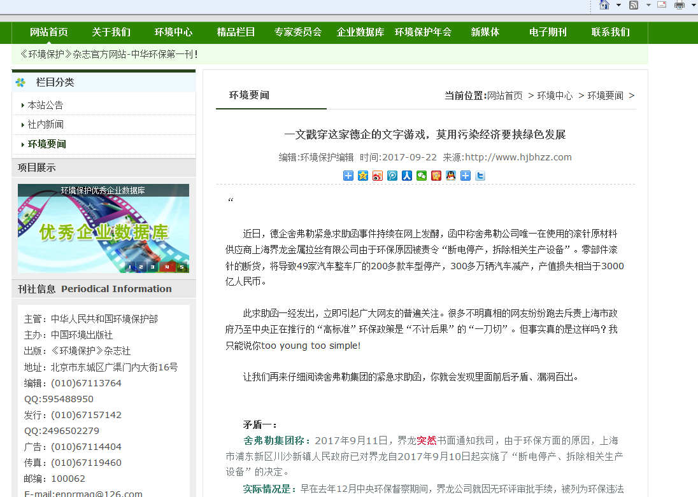The image size is (698, 497).
Task: Open the 企业数据库 navigation menu item
Action: (x=360, y=32)
